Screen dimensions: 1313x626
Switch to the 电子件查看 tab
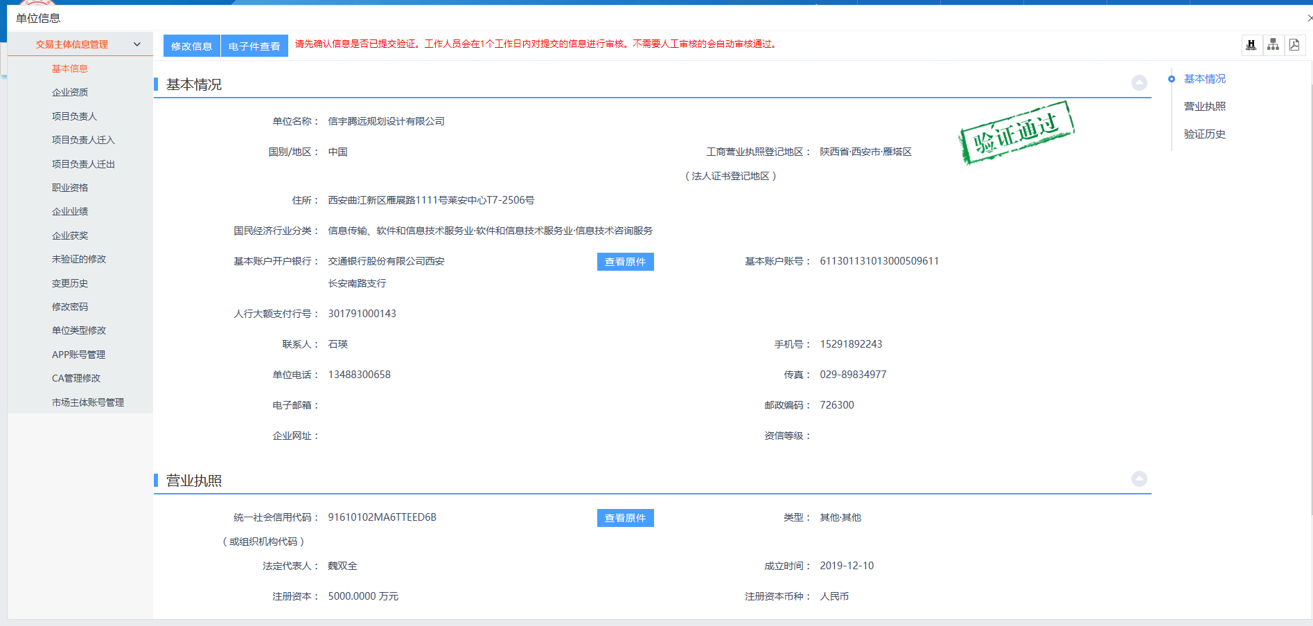[254, 46]
